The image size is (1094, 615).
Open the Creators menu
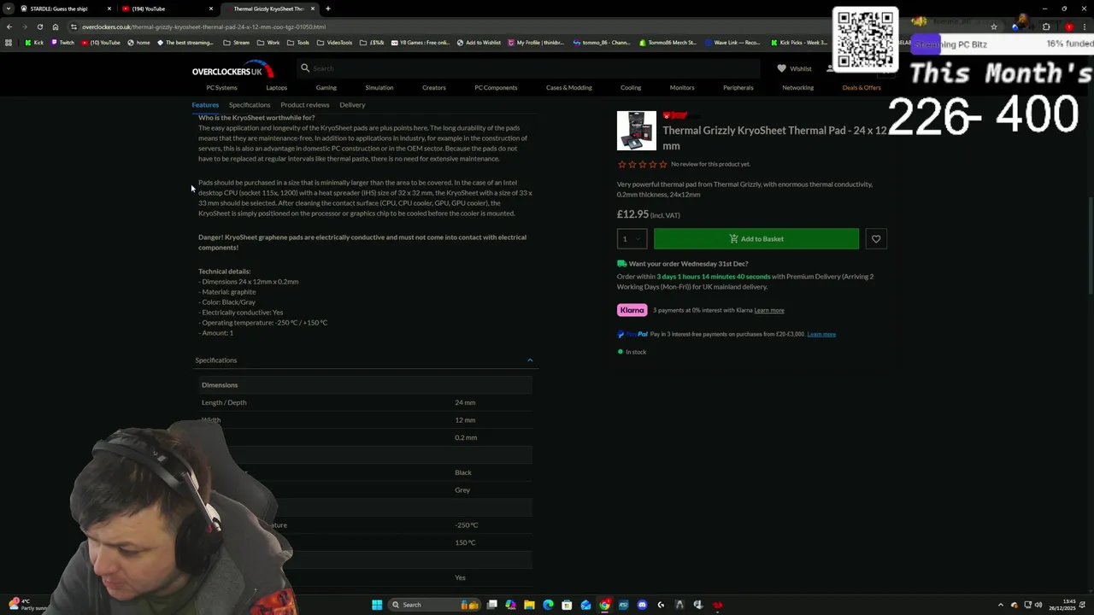tap(433, 88)
